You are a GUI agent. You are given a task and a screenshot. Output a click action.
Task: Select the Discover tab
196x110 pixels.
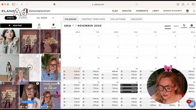(x=136, y=19)
